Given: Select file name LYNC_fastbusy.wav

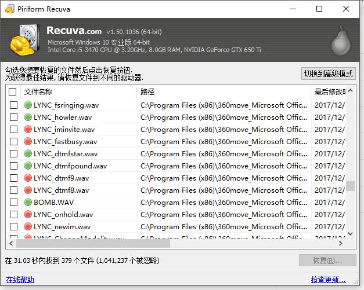Looking at the screenshot, I should (65, 142).
